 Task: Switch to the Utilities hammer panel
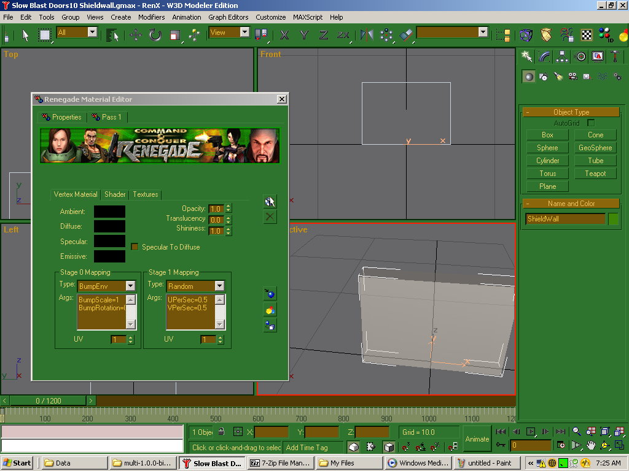615,56
